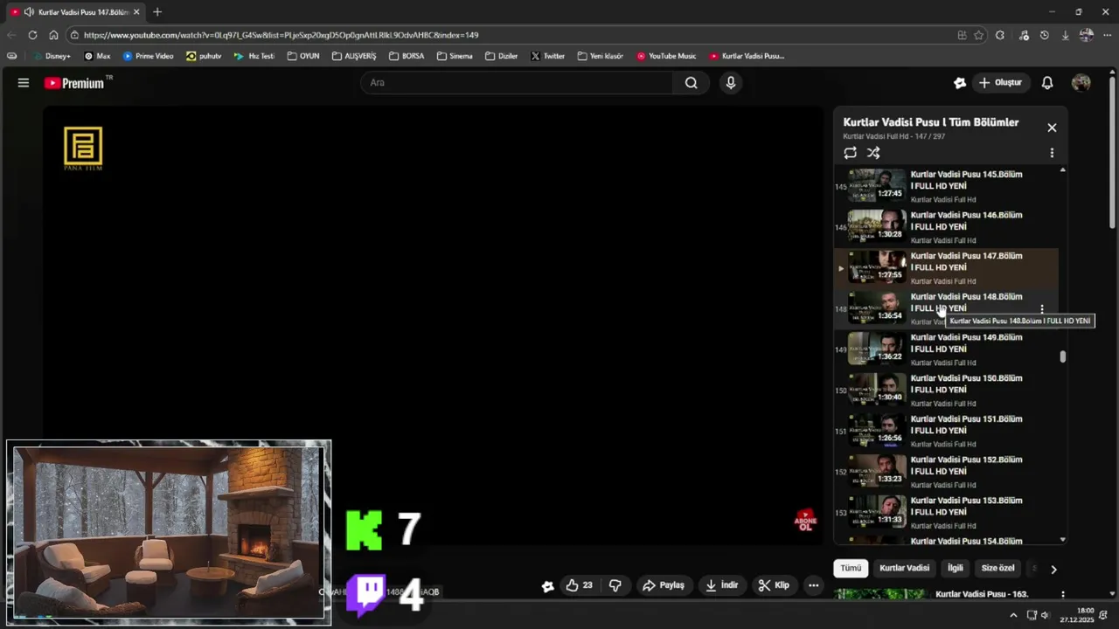Open more actions ellipsis under video
Screen dimensions: 1119x629
point(814,585)
